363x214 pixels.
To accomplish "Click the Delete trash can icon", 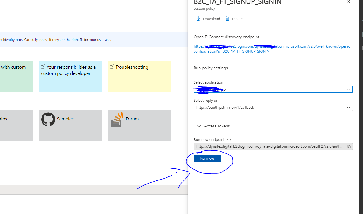I will [x=227, y=19].
